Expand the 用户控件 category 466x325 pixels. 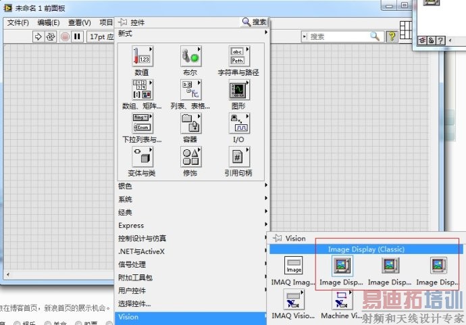point(191,291)
